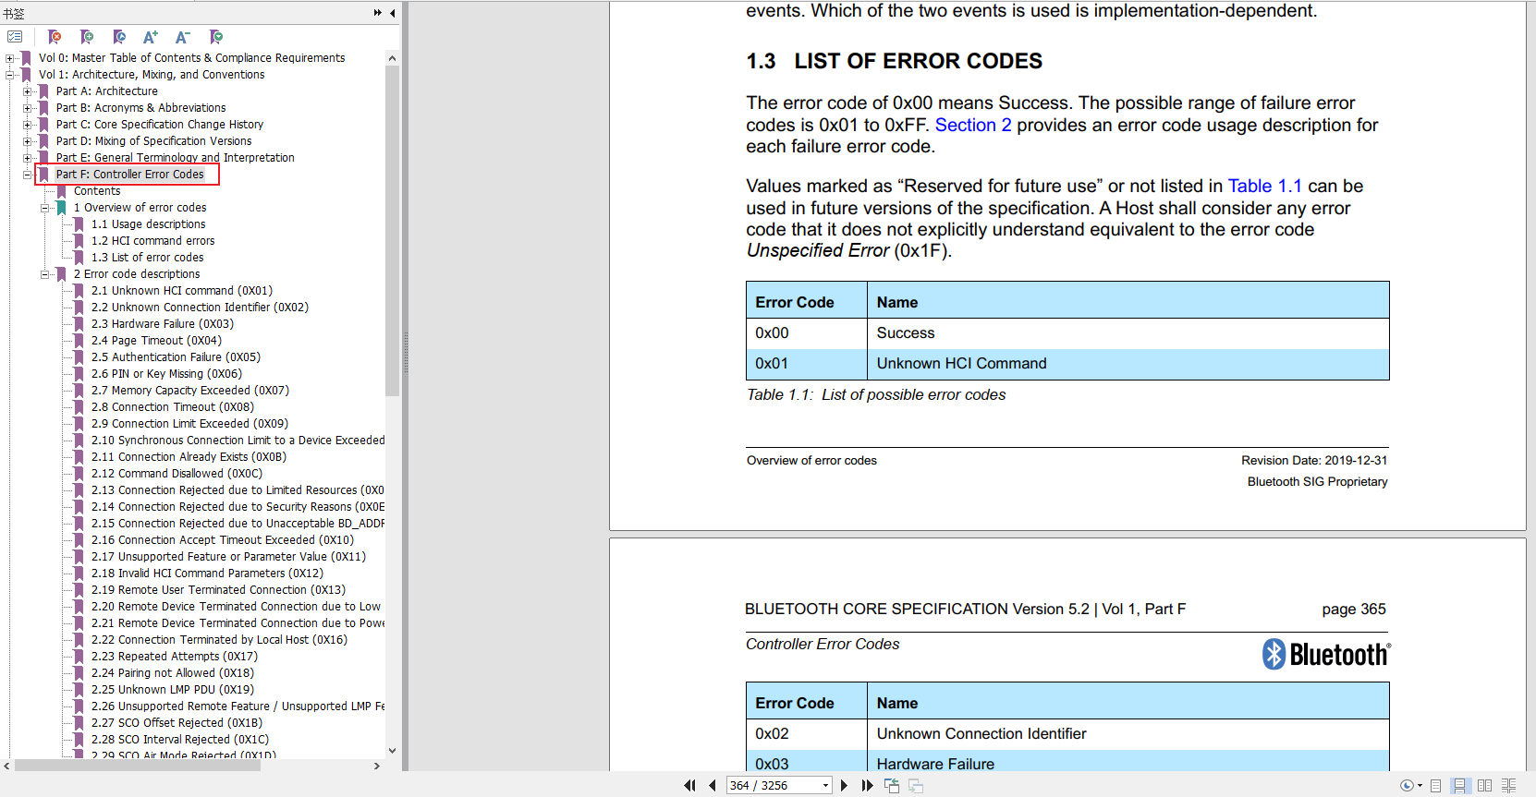Open 2.8 Connection Timeout (0X08) bookmark

click(173, 407)
